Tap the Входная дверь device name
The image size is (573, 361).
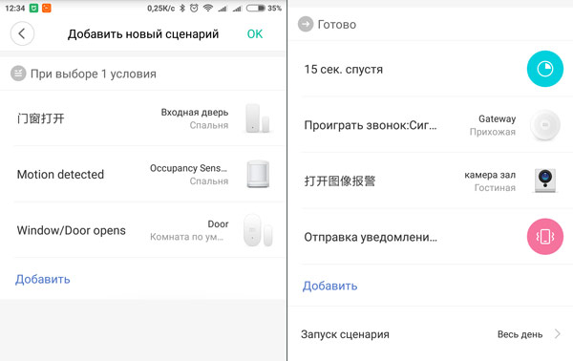pyautogui.click(x=195, y=112)
